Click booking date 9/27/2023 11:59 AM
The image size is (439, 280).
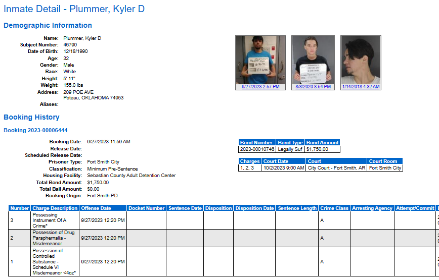click(109, 142)
